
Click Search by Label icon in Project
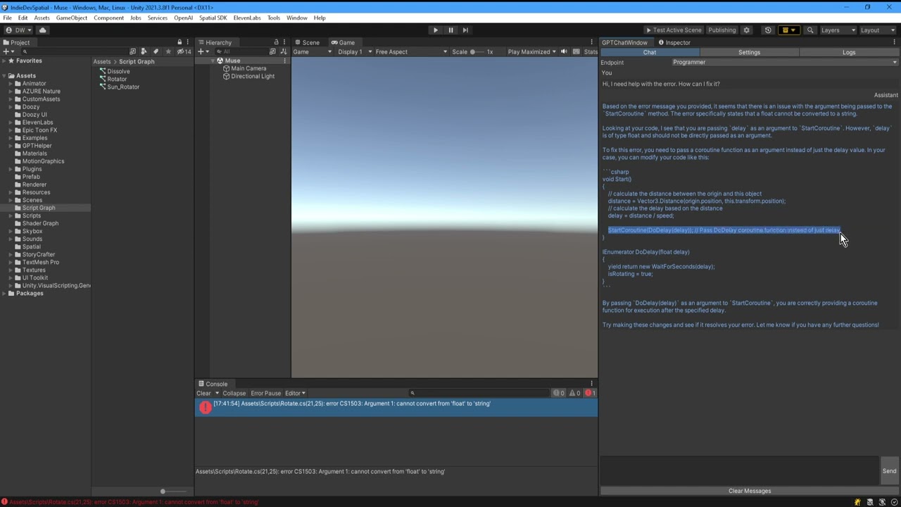pyautogui.click(x=156, y=51)
